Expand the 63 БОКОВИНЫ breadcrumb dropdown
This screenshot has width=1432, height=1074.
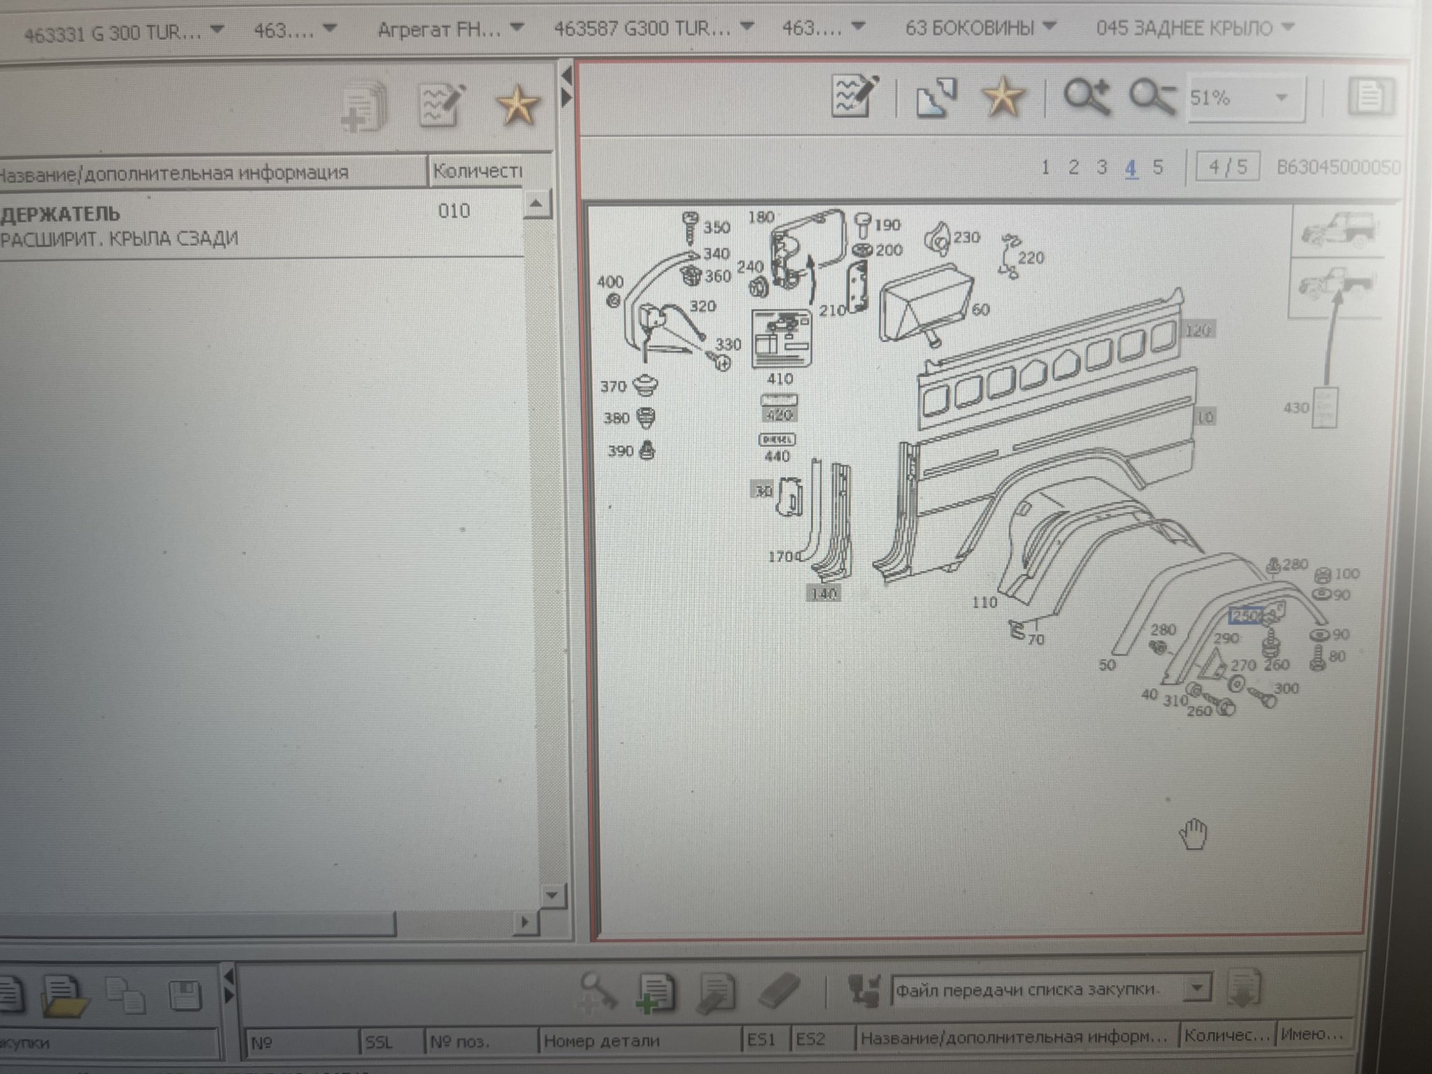coord(981,28)
